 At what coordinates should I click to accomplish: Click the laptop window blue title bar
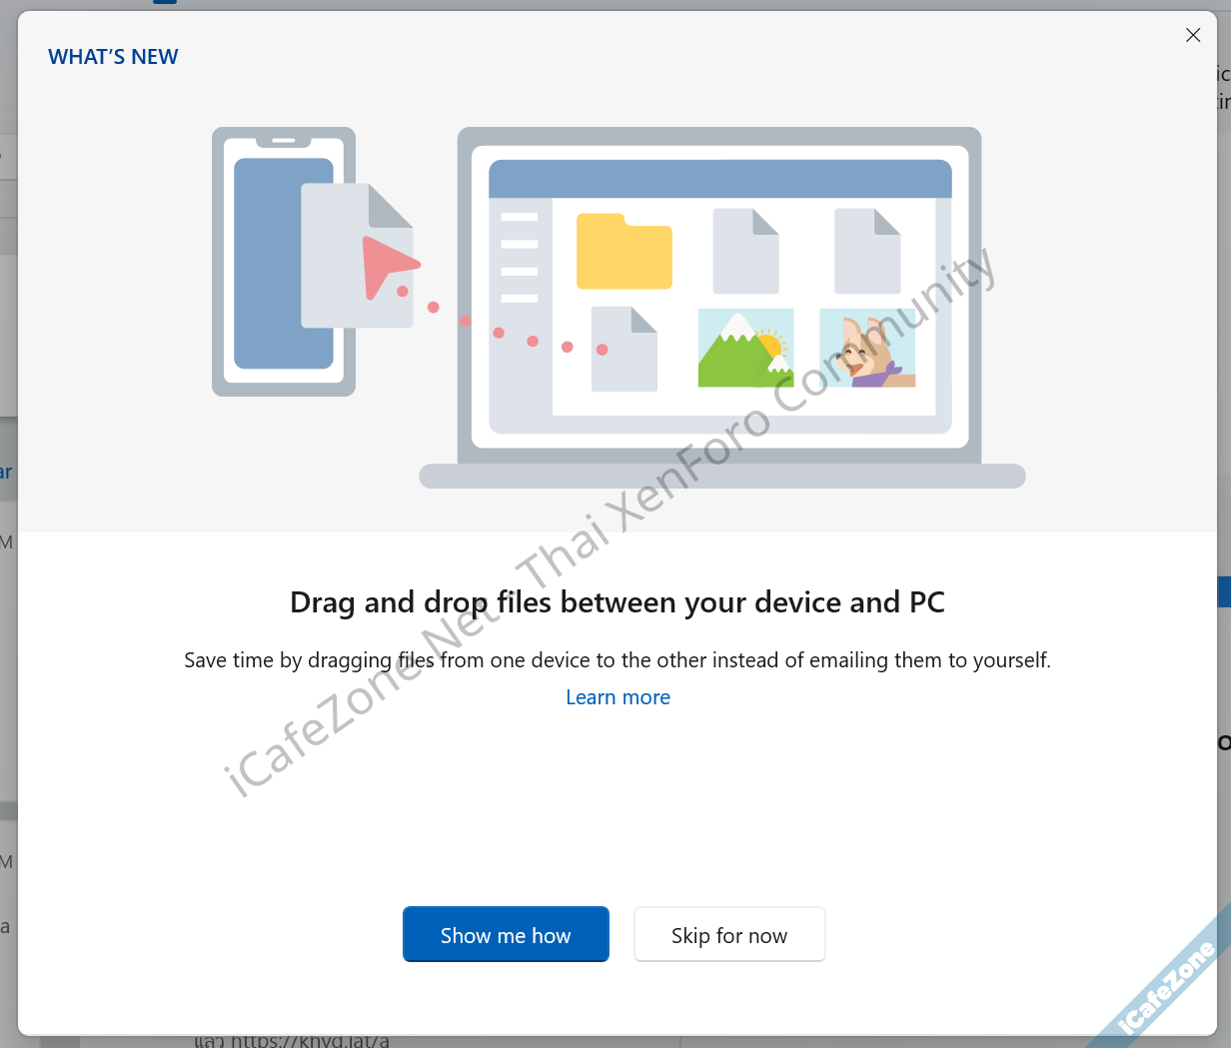pos(719,179)
